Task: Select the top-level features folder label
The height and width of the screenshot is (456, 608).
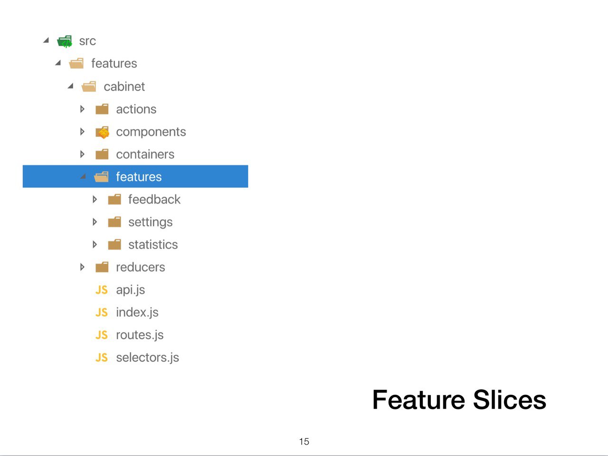Action: click(114, 64)
